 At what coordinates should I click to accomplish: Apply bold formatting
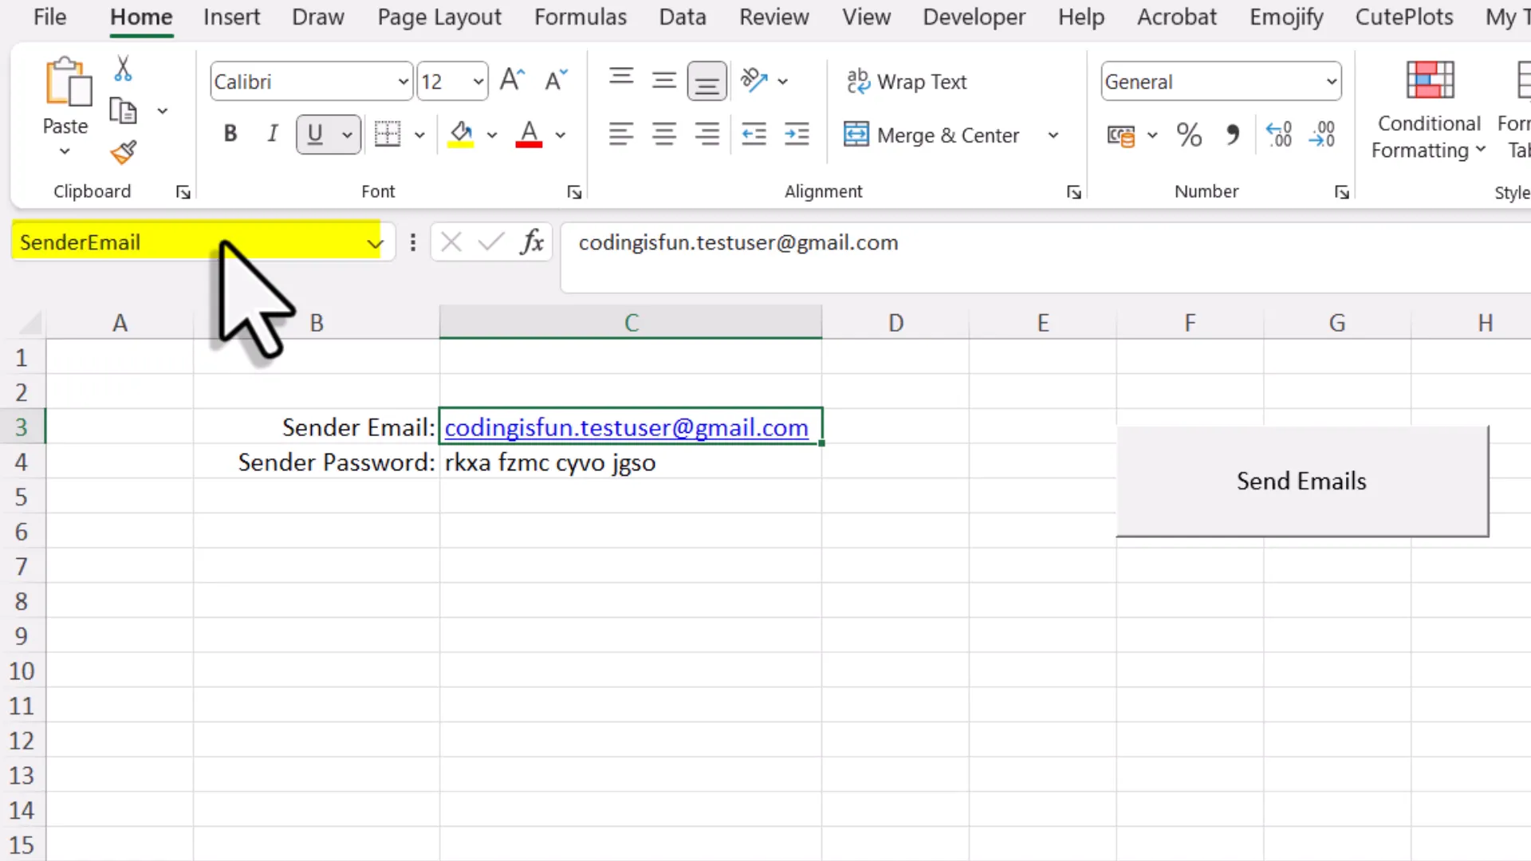[x=230, y=133]
